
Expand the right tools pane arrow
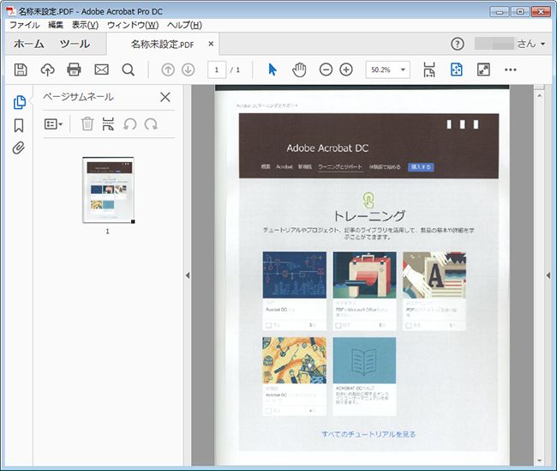tap(548, 275)
